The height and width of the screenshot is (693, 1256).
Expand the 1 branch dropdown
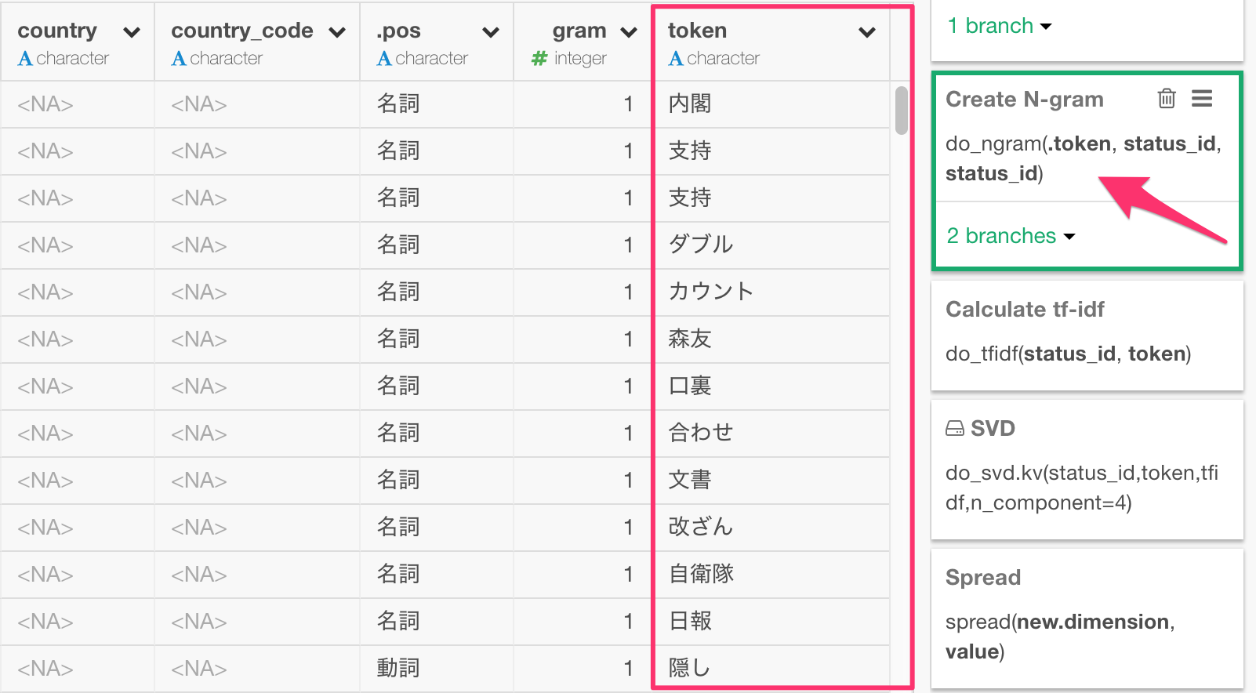1000,26
